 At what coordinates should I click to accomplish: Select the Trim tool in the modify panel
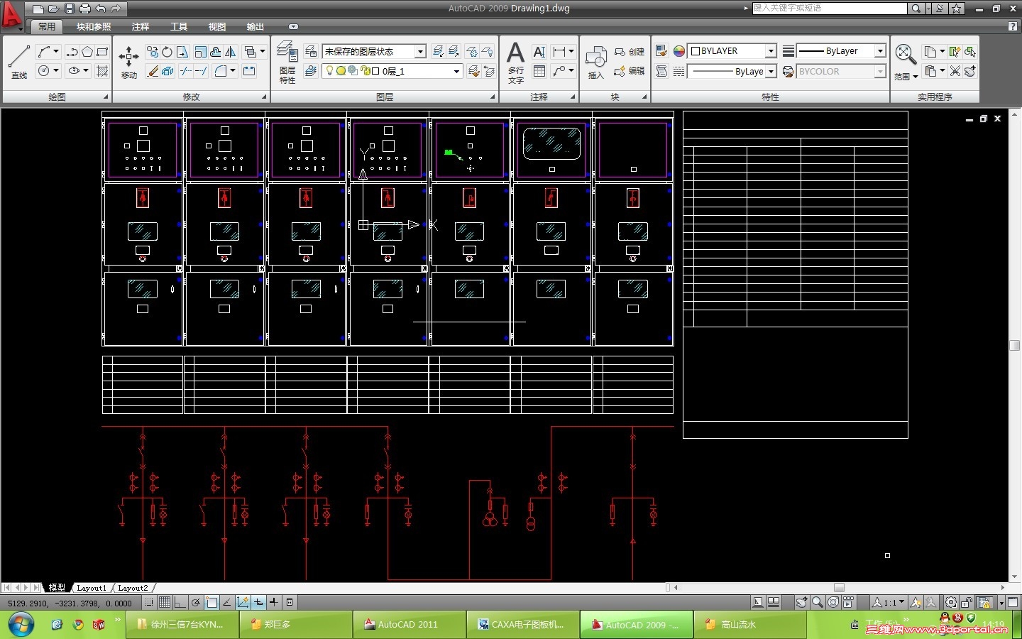click(187, 70)
